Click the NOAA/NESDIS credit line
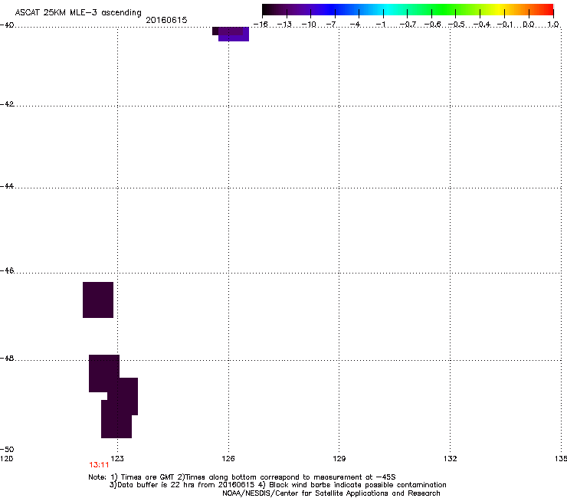The image size is (567, 498). point(331,493)
